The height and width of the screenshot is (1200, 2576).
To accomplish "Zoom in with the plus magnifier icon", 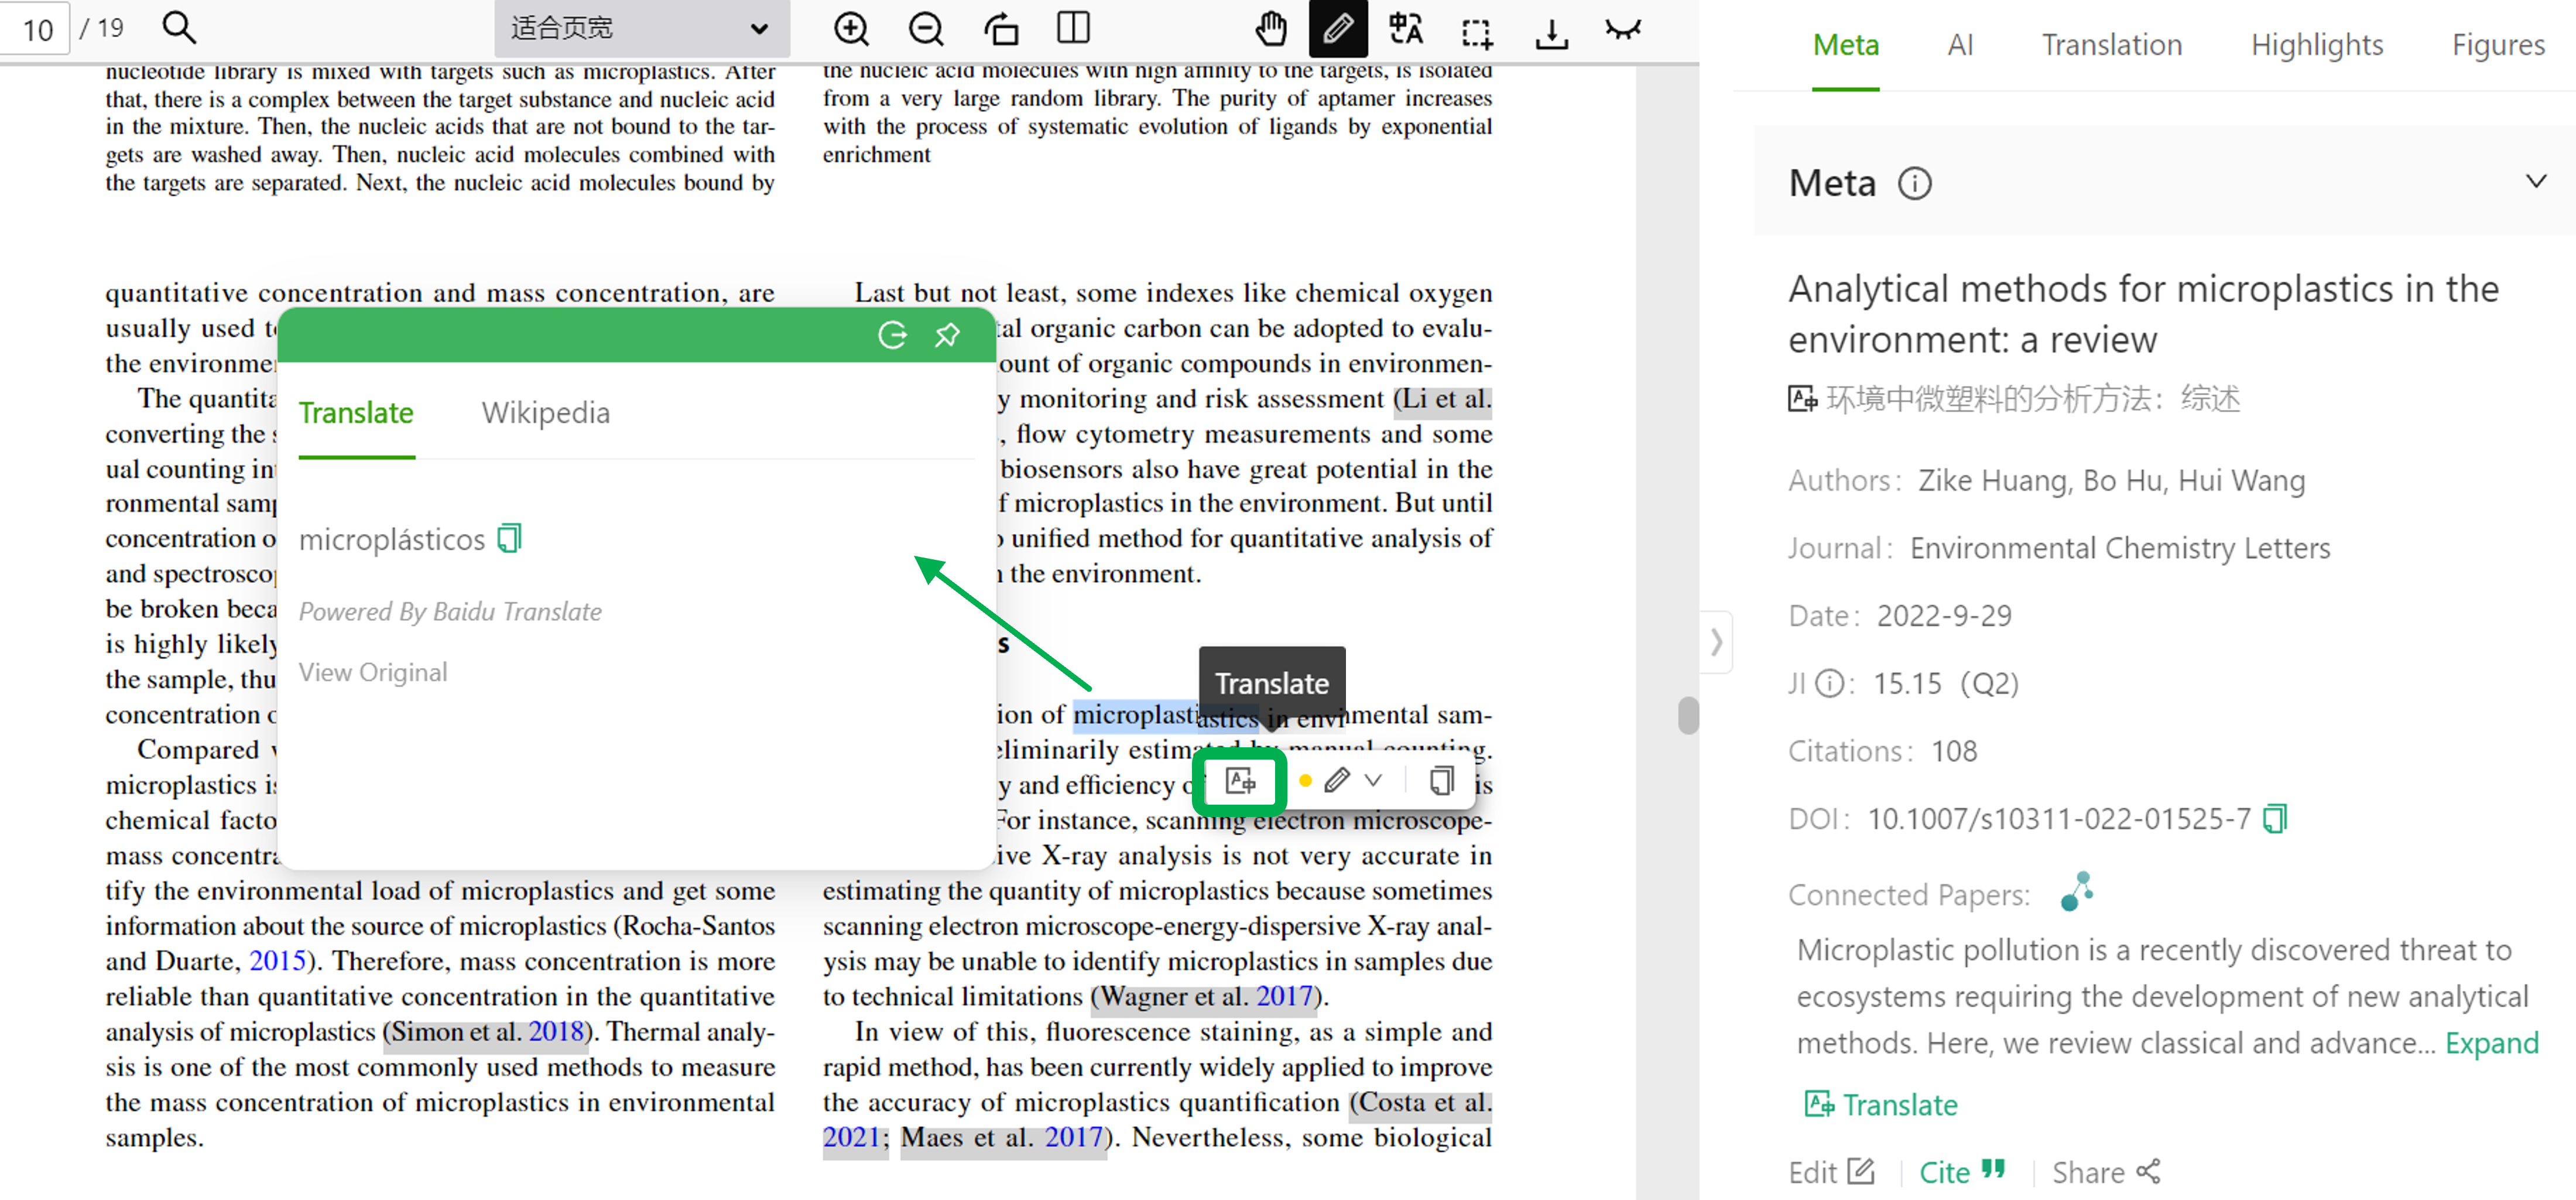I will 851,29.
